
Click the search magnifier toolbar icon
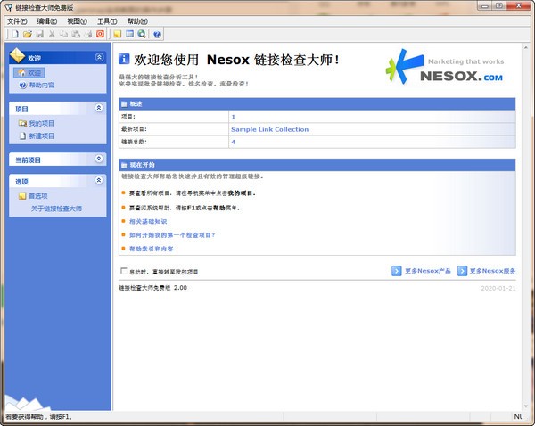click(141, 34)
